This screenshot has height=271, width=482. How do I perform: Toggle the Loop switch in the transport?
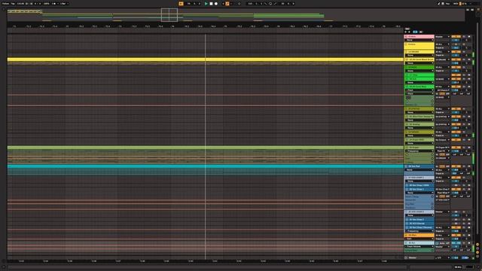pyautogui.click(x=270, y=4)
